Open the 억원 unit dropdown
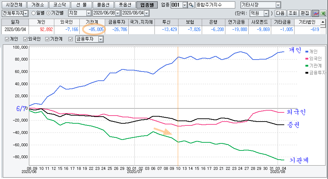Viewport: 328px width, 179px height. click(266, 13)
